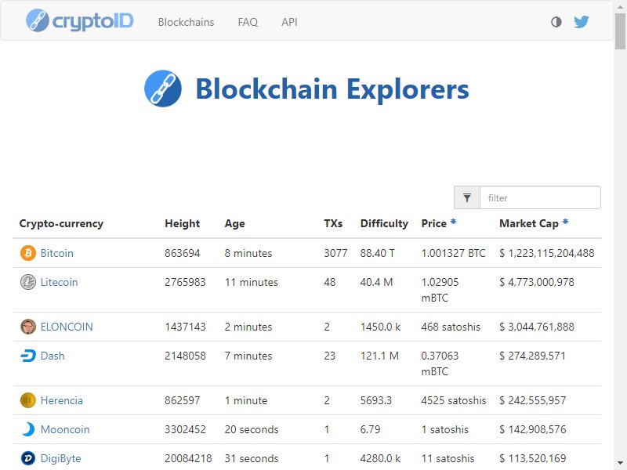Select Bitcoin height value 863694
Viewport: 627px width, 470px height.
point(183,253)
